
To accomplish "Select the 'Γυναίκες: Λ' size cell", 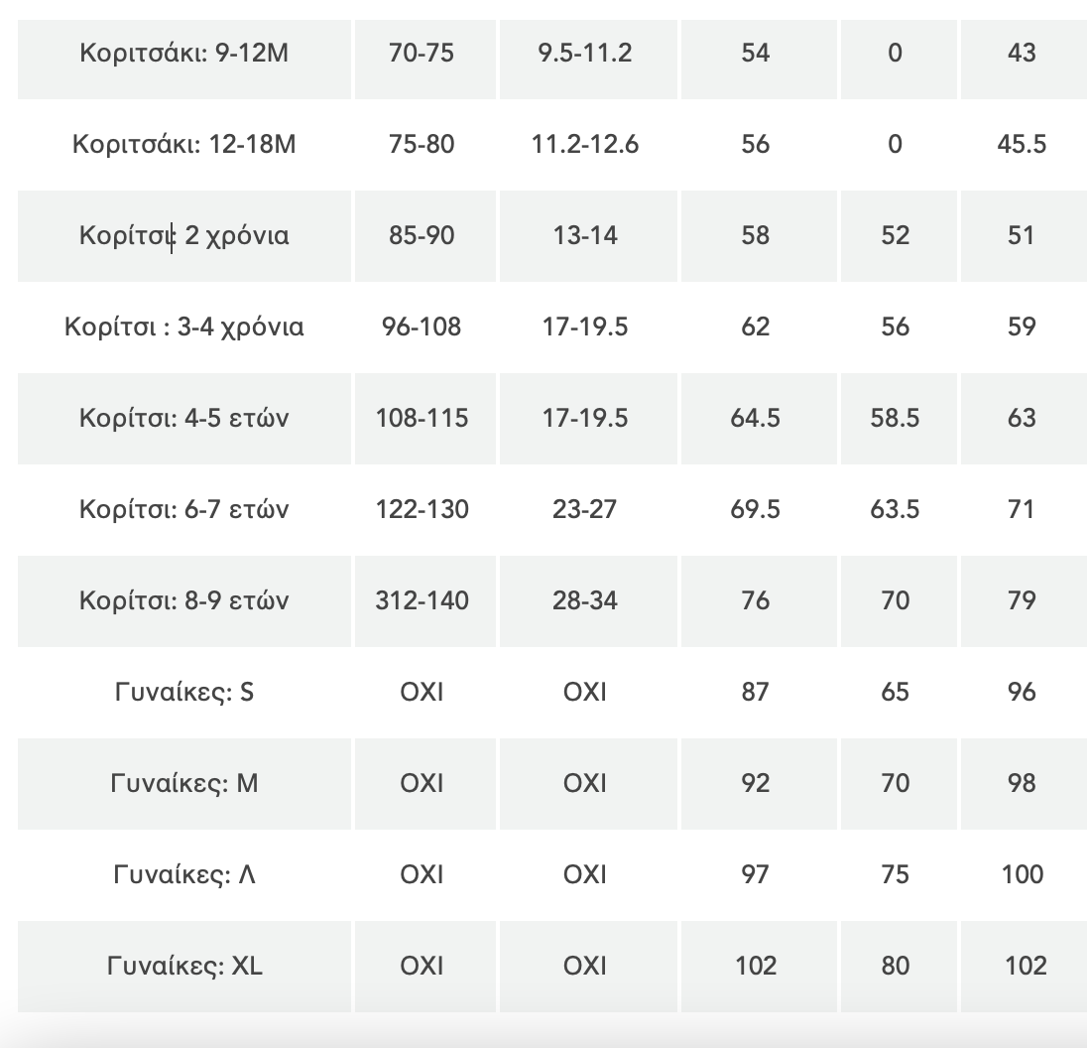I will click(x=184, y=874).
